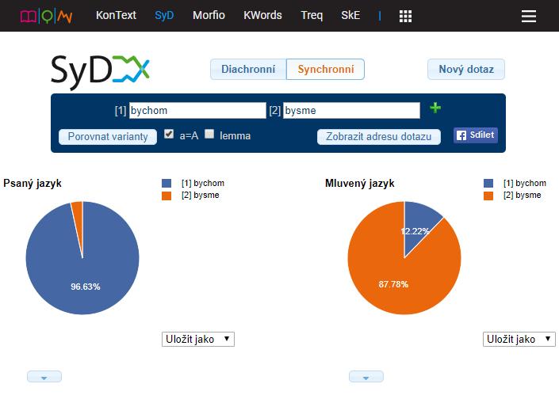Screen dimensions: 559x418
Task: Click the Facebook icon in Sdílet button
Action: click(461, 135)
